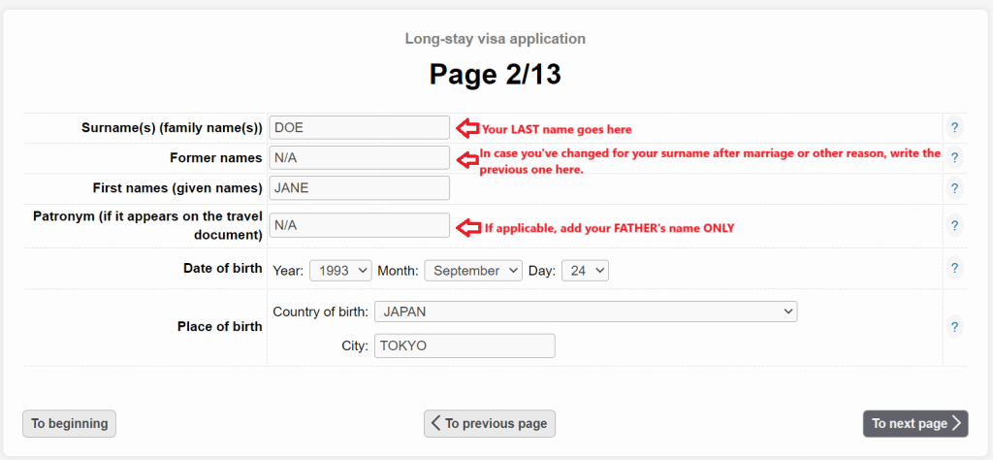Open the birth Year dropdown
Viewport: 993px width, 460px height.
pyautogui.click(x=340, y=271)
